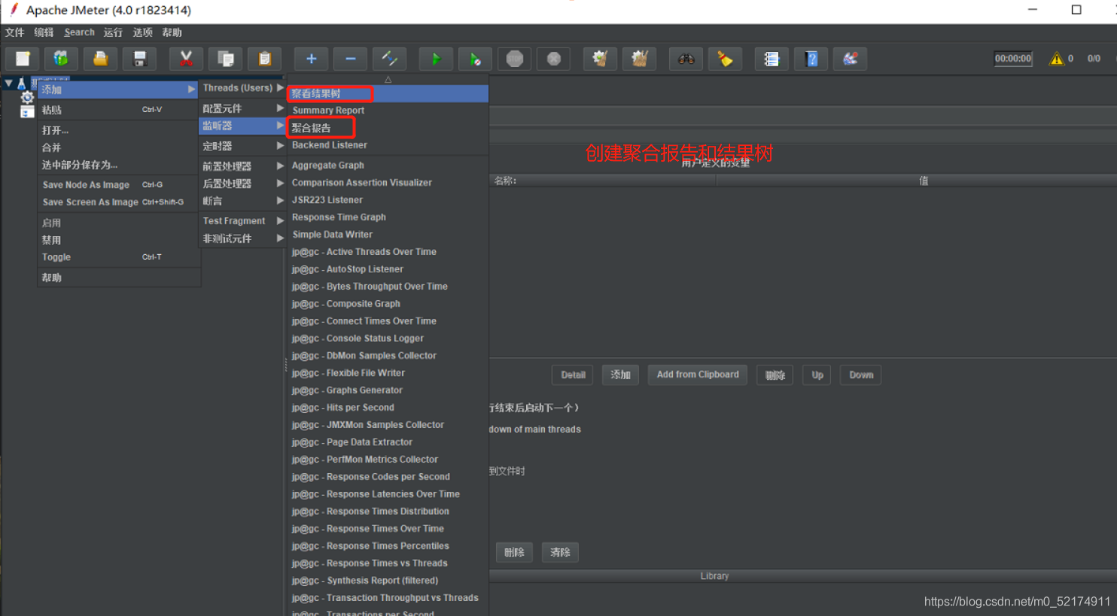The image size is (1117, 616).
Task: Click the Clear results broom icon
Action: [600, 59]
